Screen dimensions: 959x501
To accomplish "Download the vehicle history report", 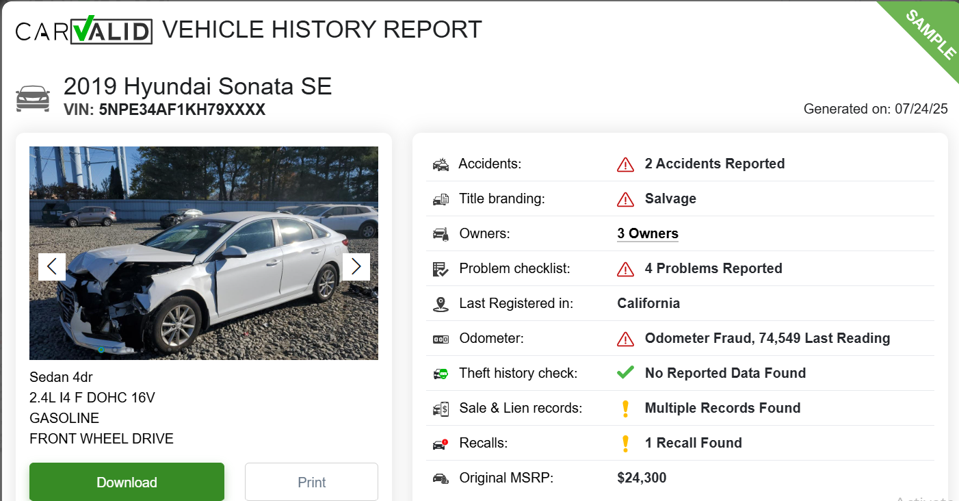I will pyautogui.click(x=127, y=482).
